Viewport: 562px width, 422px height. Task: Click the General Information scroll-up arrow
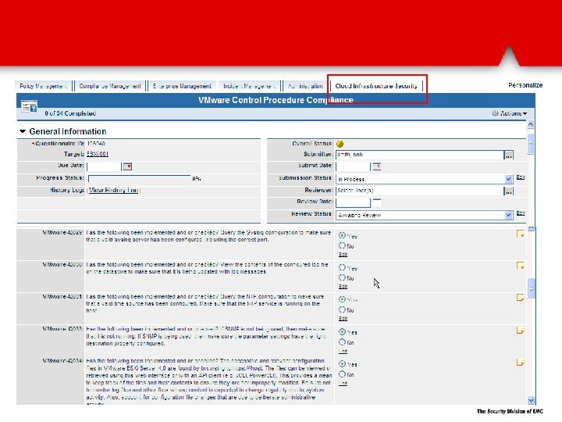point(531,124)
